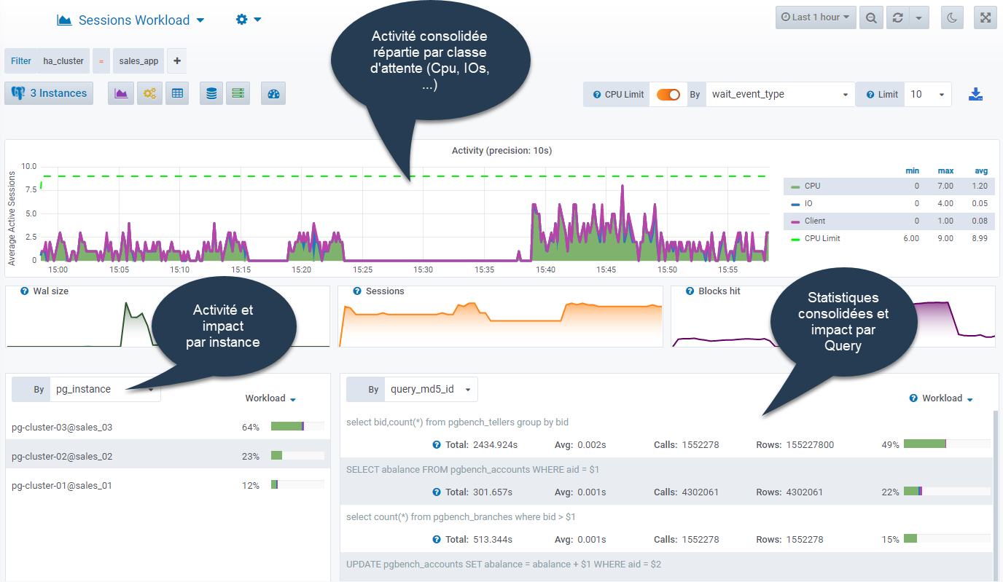Image resolution: width=1003 pixels, height=582 pixels.
Task: Click the sales_app filter value
Action: 138,61
